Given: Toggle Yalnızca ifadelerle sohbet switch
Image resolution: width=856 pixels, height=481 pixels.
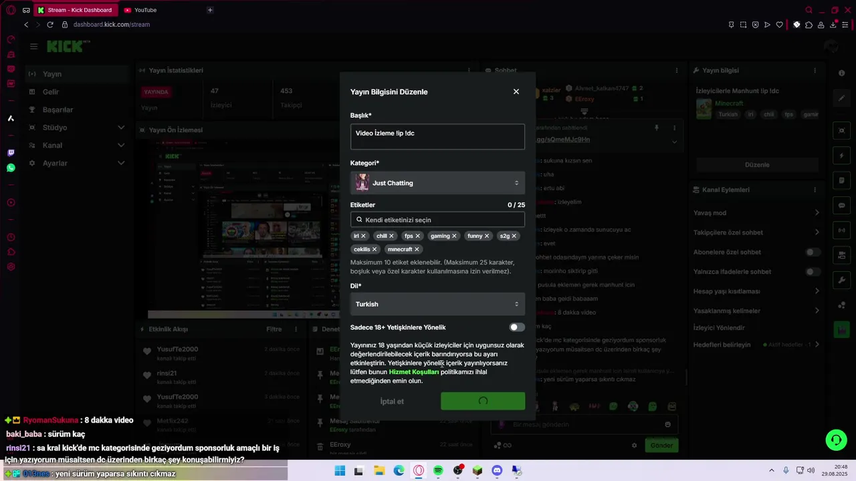Looking at the screenshot, I should [x=813, y=272].
